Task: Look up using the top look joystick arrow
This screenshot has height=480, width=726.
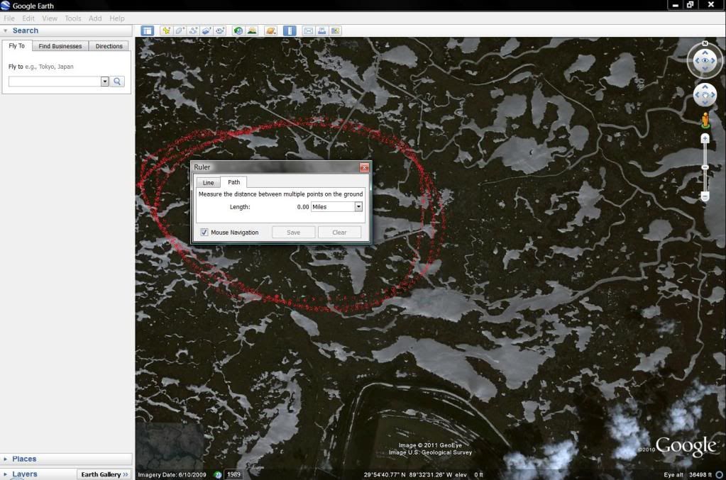Action: [x=705, y=52]
